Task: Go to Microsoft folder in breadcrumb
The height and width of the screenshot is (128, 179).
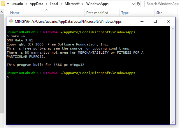Action: 72,4
